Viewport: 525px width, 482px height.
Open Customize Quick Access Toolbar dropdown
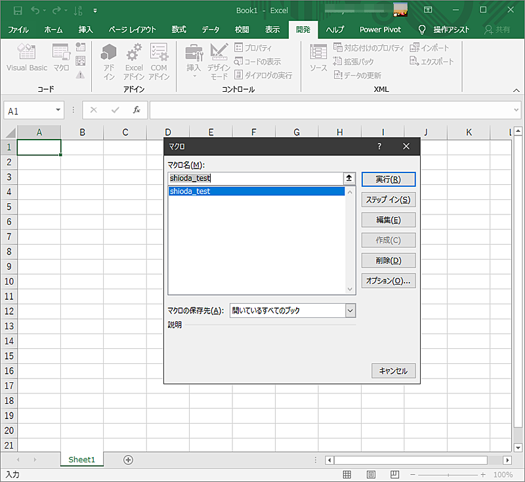pos(95,10)
